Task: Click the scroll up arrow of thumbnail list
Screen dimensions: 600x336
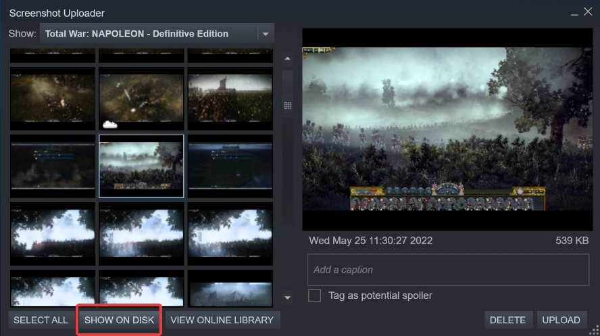Action: coord(287,59)
